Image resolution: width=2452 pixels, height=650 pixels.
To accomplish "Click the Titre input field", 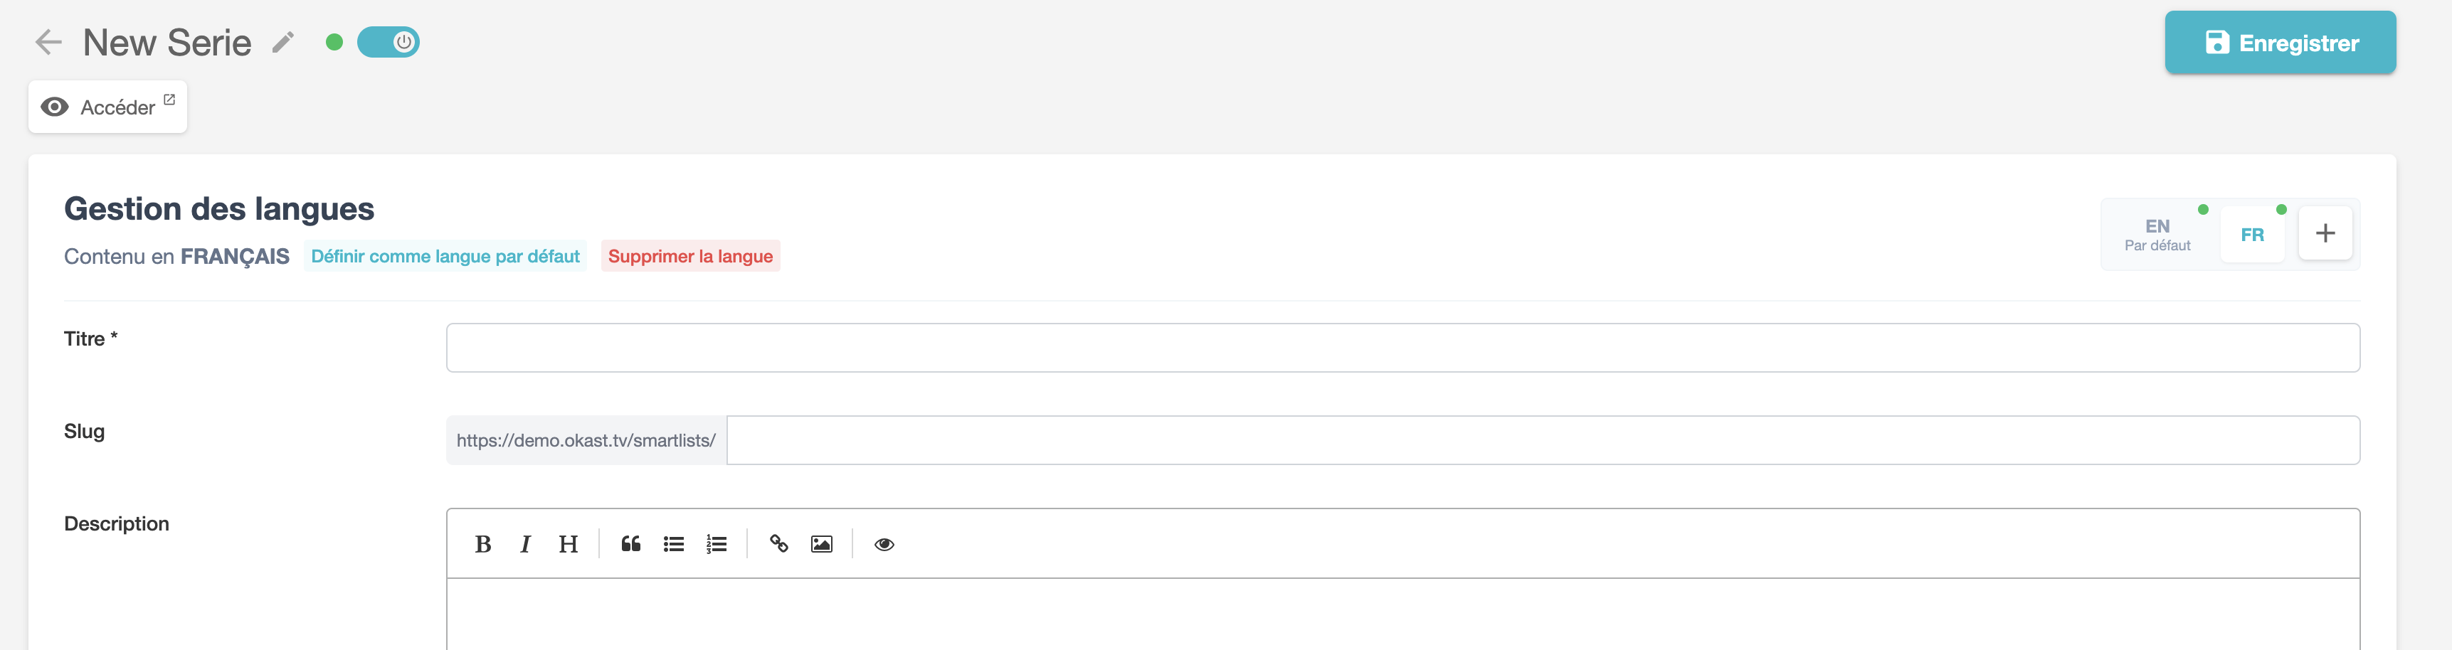I will 1402,347.
